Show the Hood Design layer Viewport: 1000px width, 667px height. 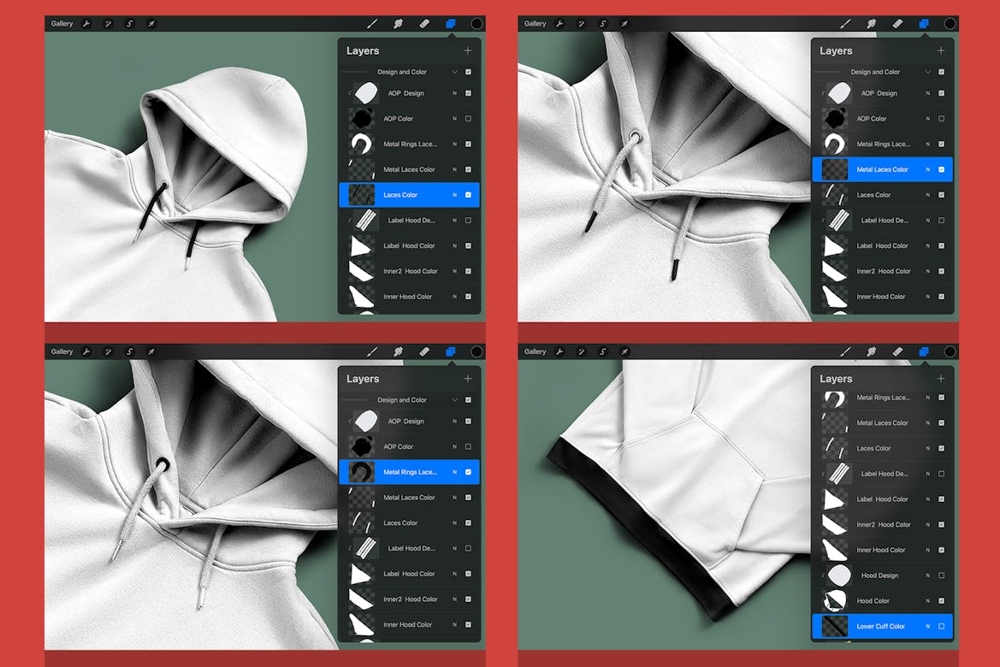(x=942, y=575)
